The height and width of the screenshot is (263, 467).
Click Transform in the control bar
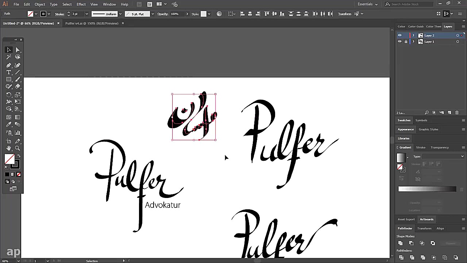coord(344,14)
